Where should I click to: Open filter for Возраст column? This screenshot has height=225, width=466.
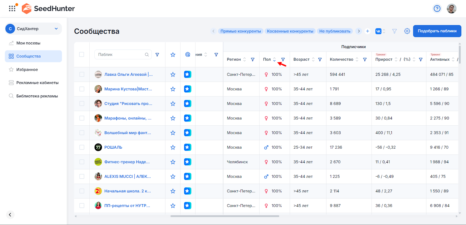point(320,59)
